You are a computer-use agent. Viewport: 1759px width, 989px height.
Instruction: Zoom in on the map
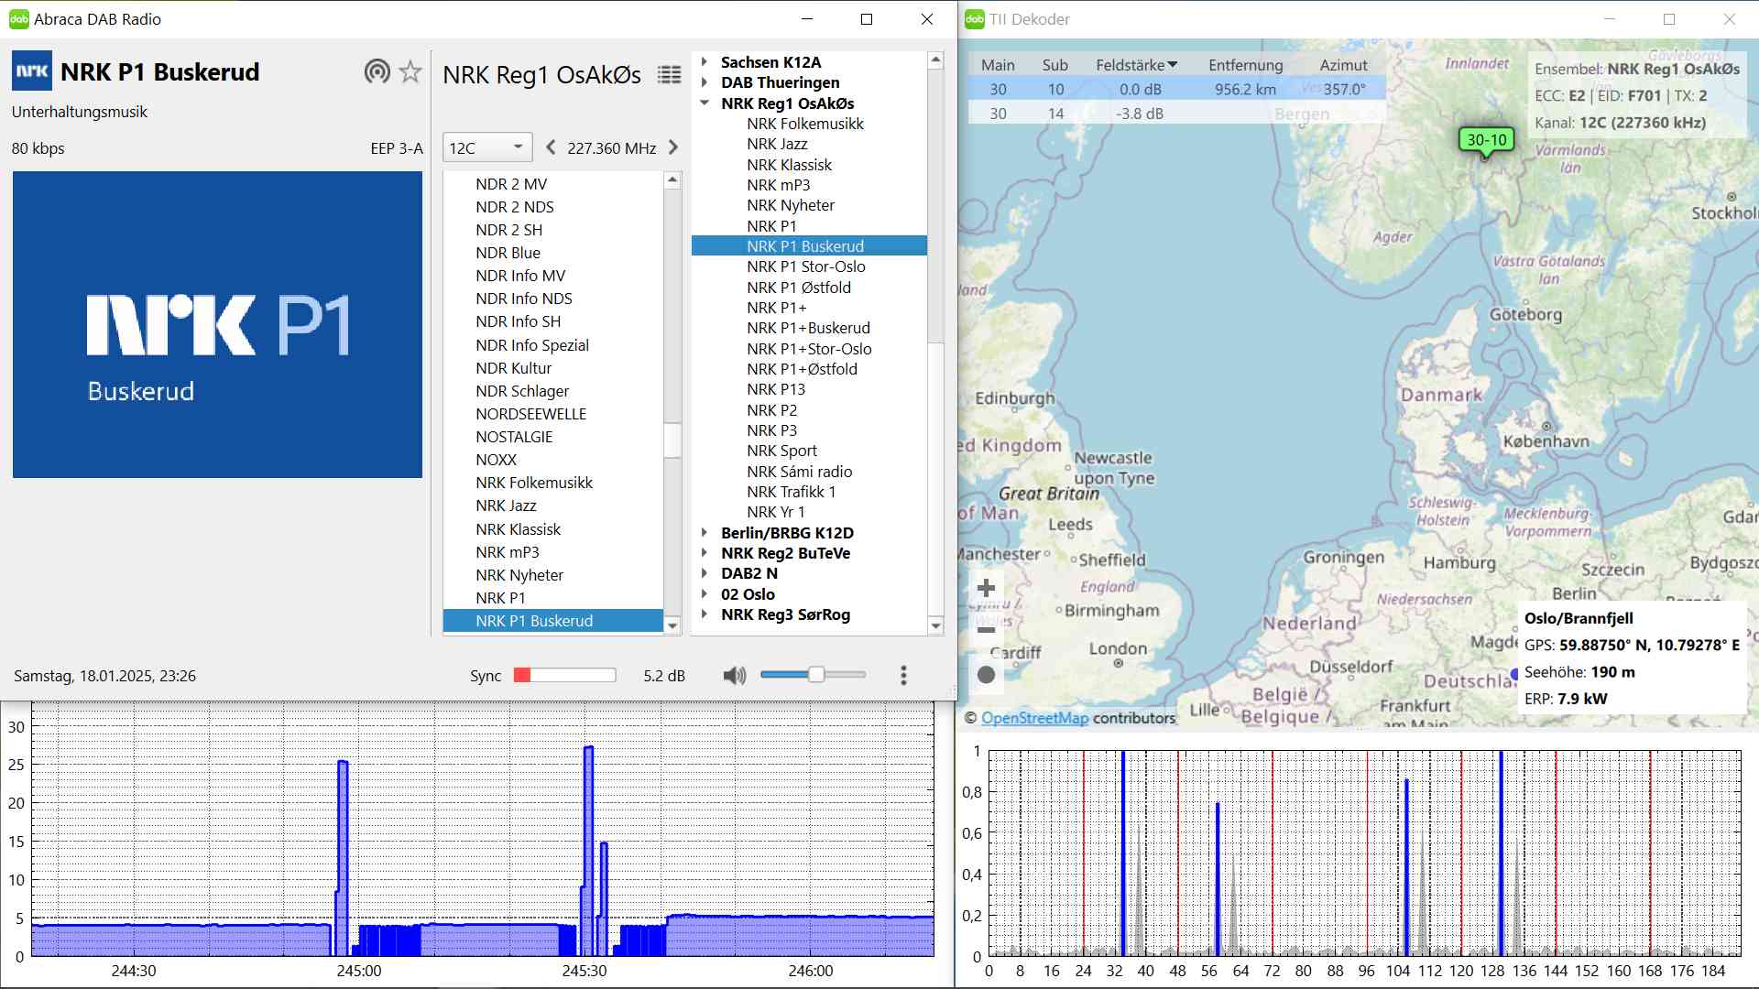coord(987,588)
